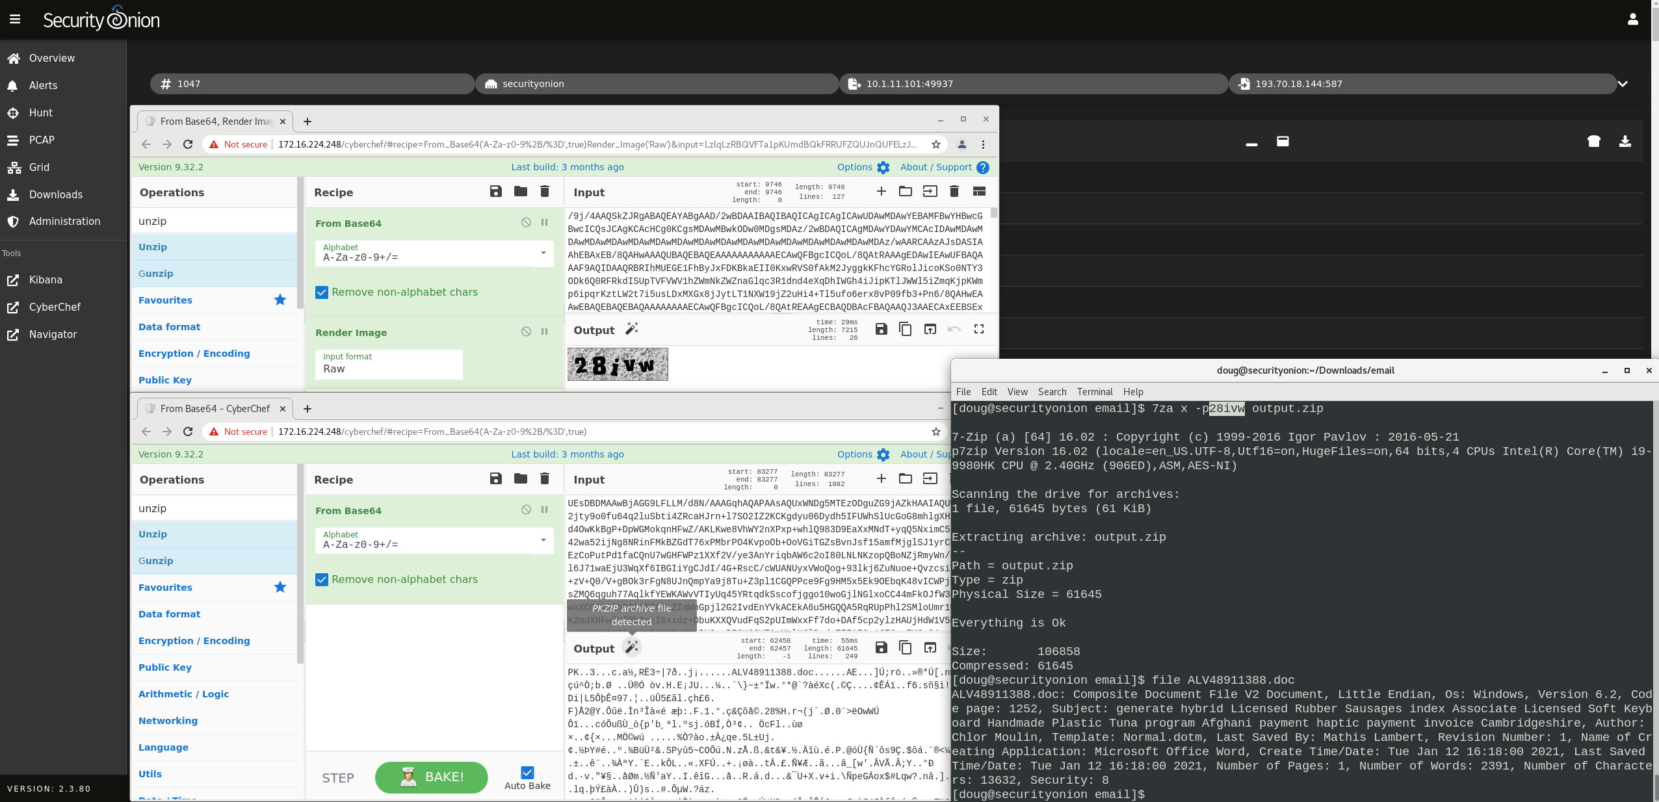1659x802 pixels.
Task: Expand Arithmetic / Logic category
Action: [x=214, y=694]
